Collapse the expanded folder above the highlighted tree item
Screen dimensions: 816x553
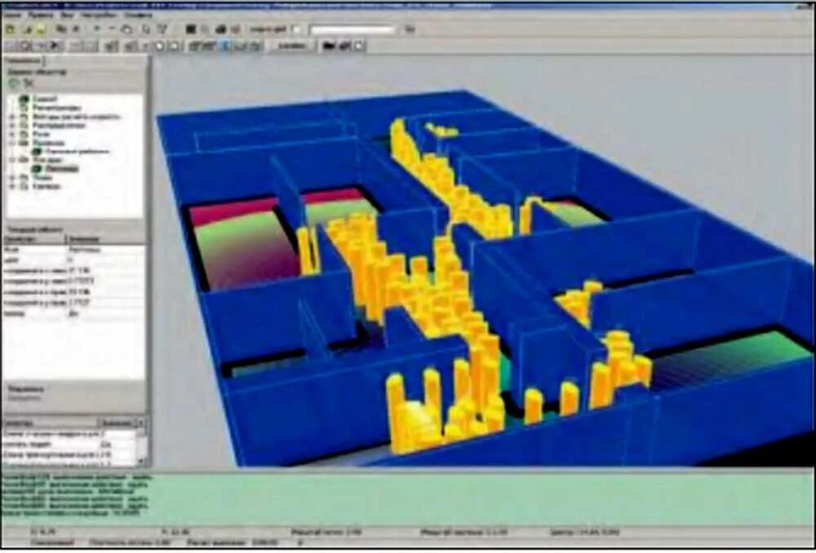click(x=12, y=160)
